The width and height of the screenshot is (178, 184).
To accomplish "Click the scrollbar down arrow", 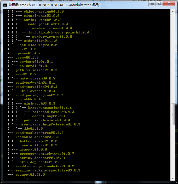I will [x=173, y=179].
